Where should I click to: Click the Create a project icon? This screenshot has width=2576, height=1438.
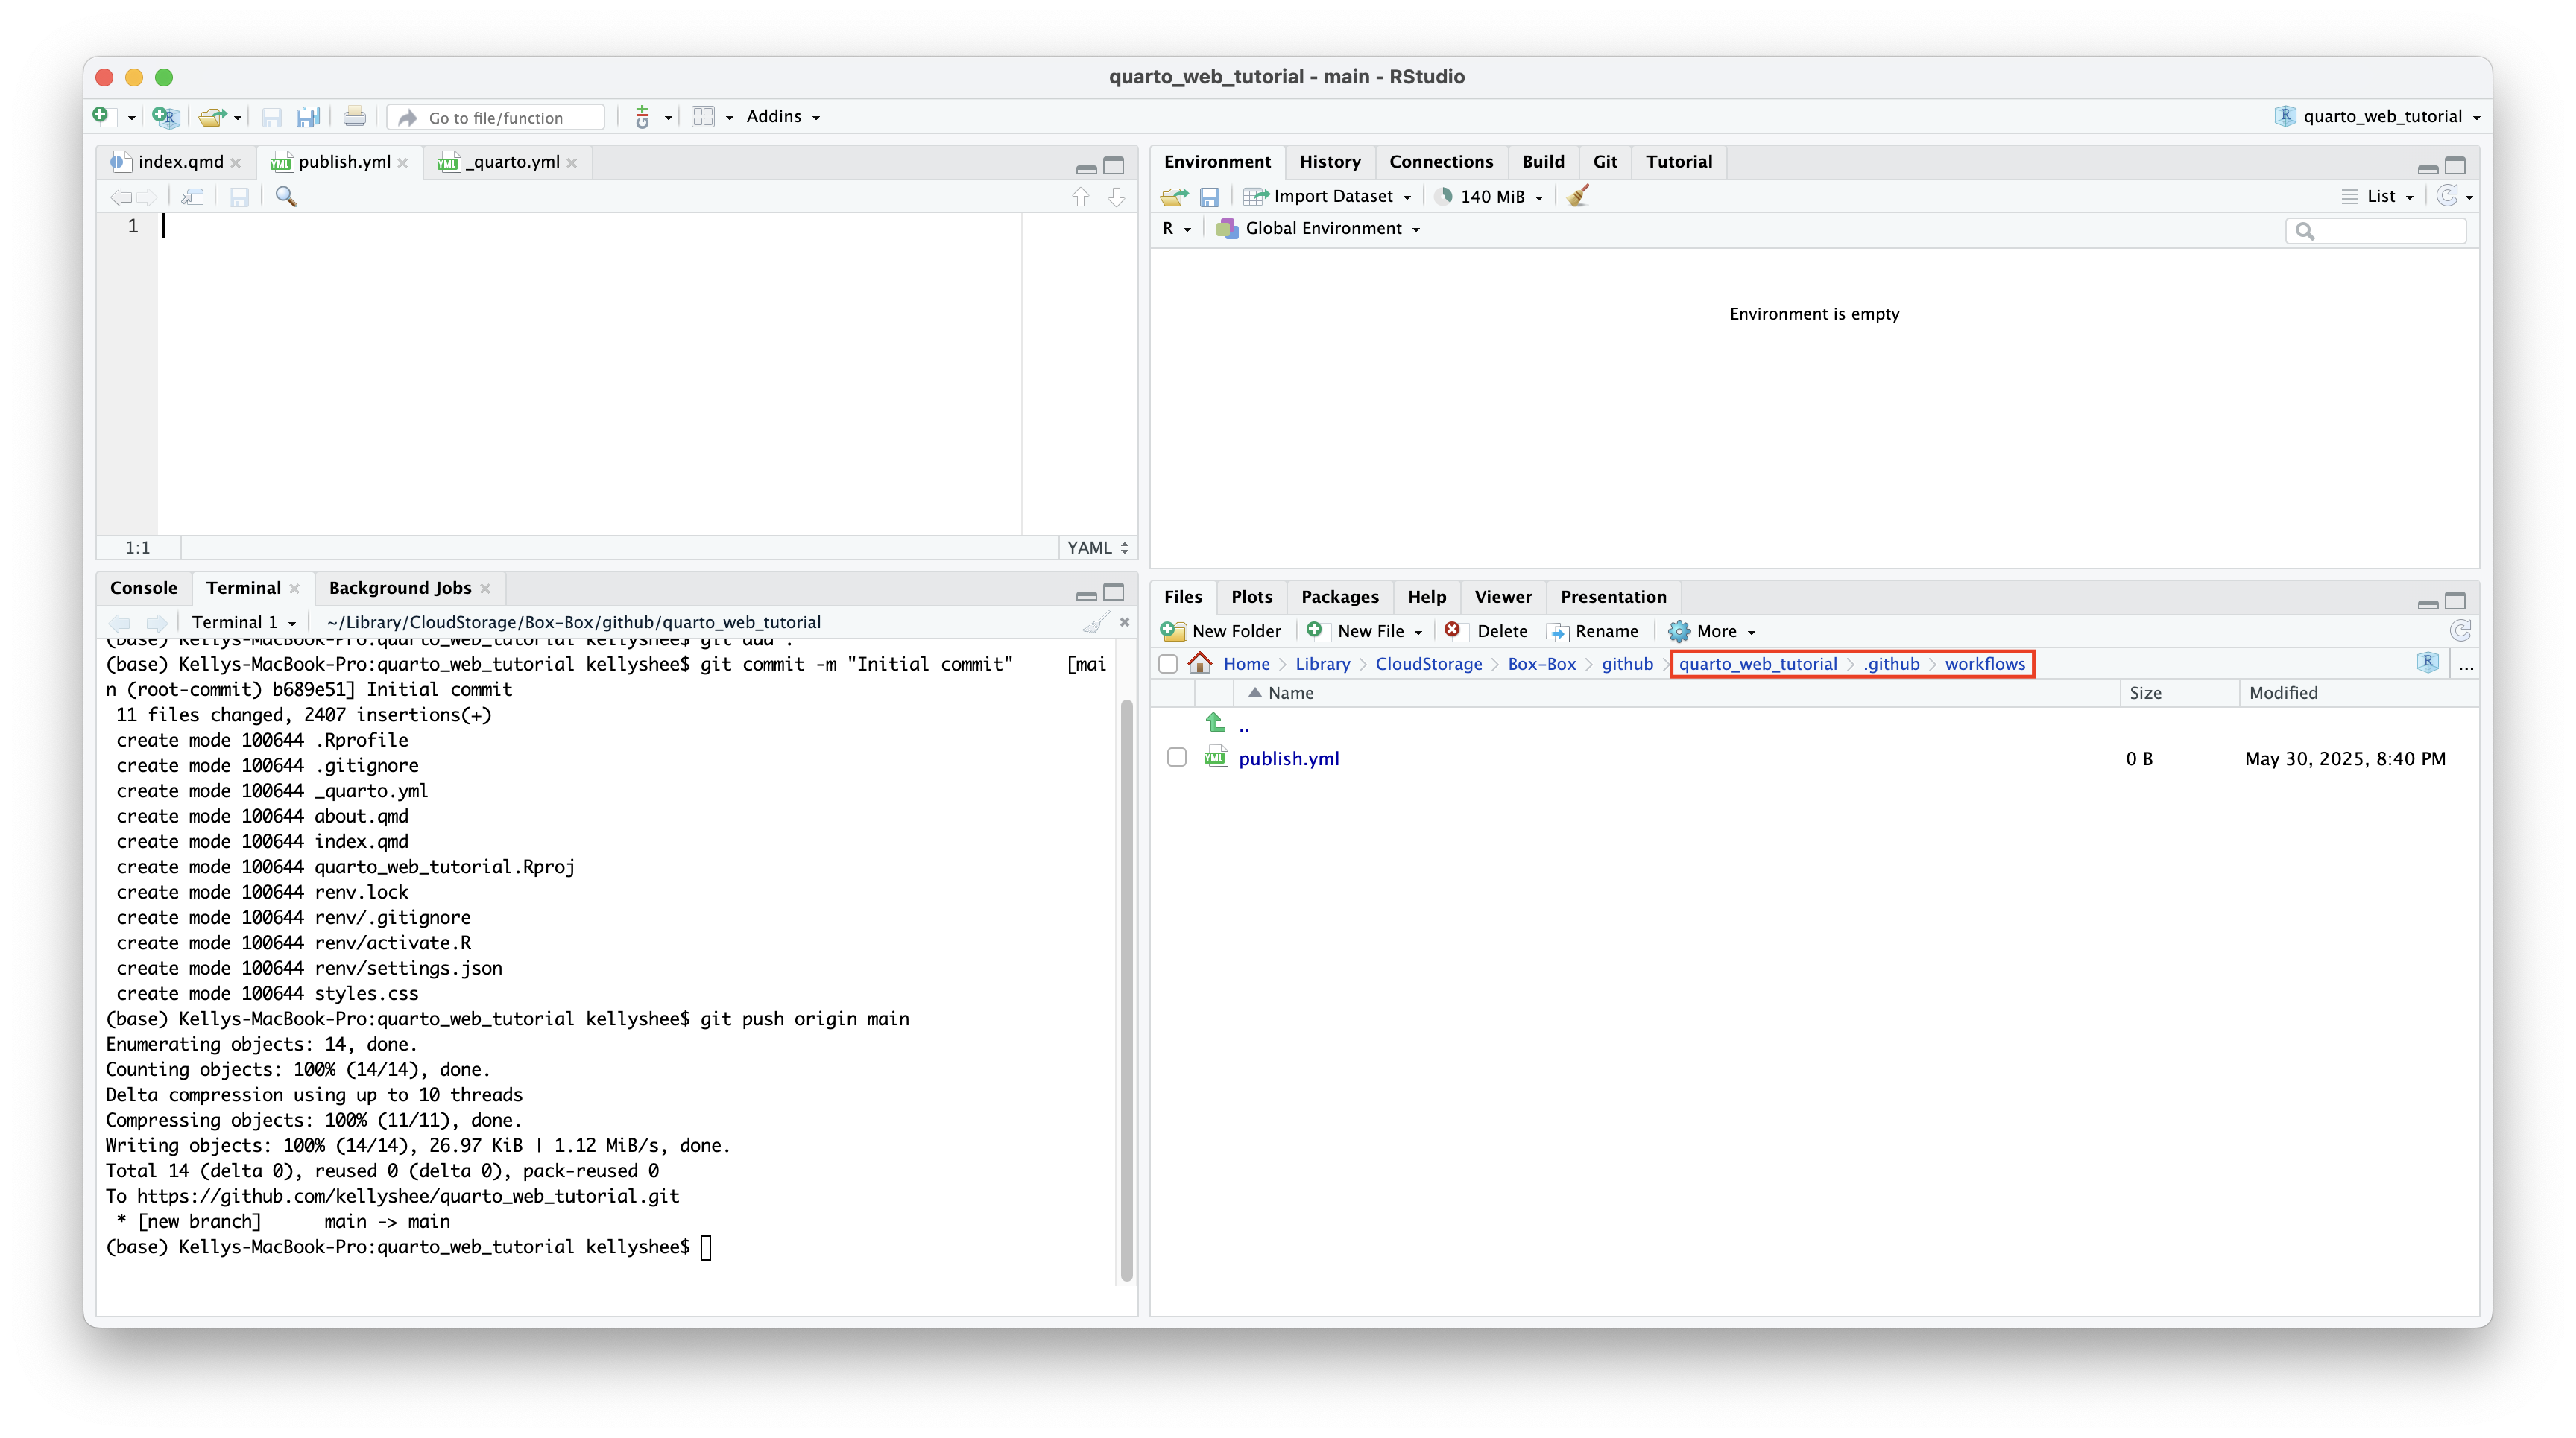(165, 117)
